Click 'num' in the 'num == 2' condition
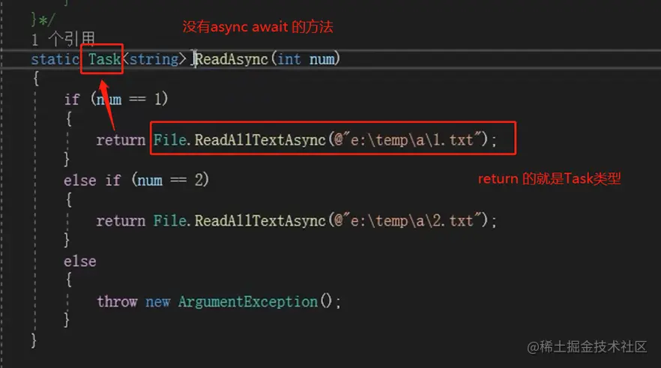Image resolution: width=661 pixels, height=368 pixels. [x=150, y=181]
